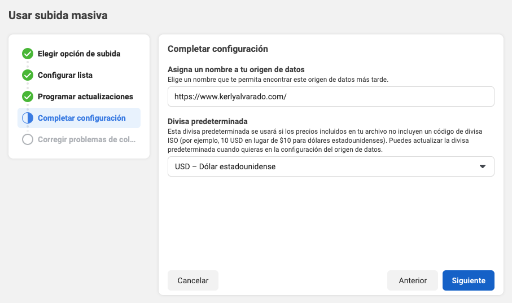Go to Elegir opción de subida step
Image resolution: width=512 pixels, height=303 pixels.
(x=79, y=54)
